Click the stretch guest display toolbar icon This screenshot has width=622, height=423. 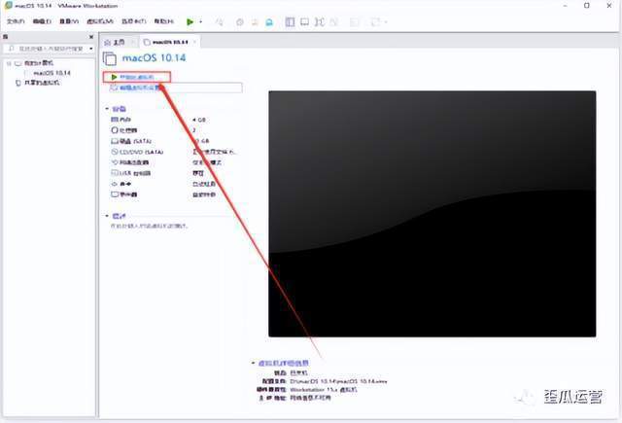click(x=375, y=21)
